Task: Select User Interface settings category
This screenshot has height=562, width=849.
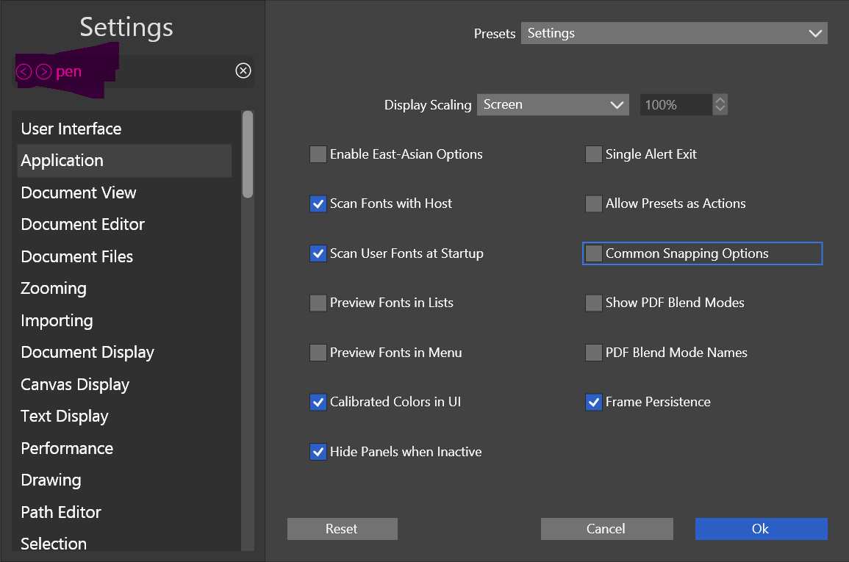Action: point(71,129)
